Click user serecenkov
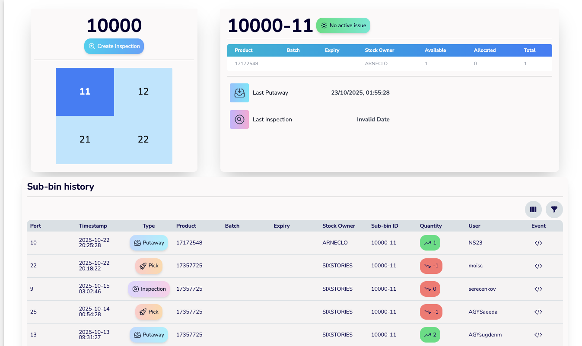 click(482, 289)
